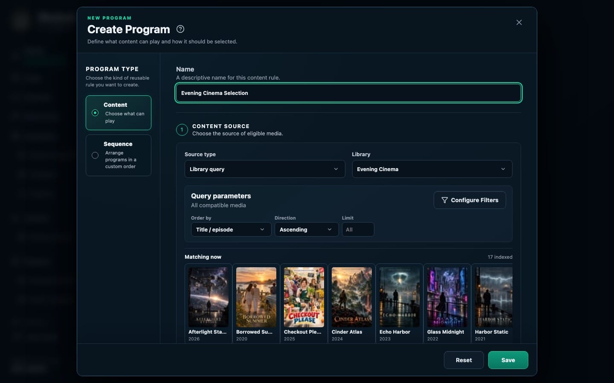Click the 'All compatible media' text

[218, 205]
